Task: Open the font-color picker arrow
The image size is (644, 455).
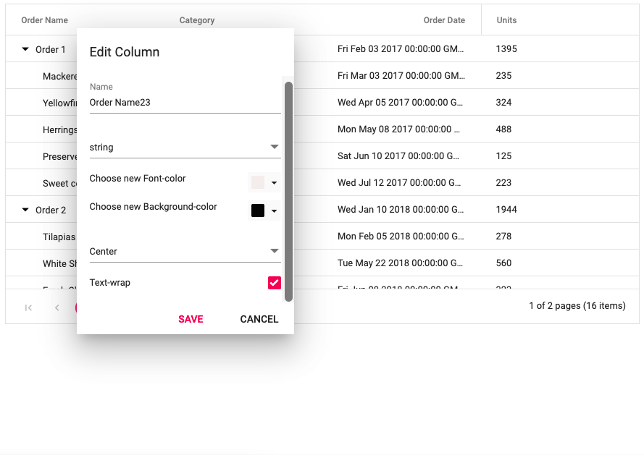Action: pyautogui.click(x=274, y=182)
